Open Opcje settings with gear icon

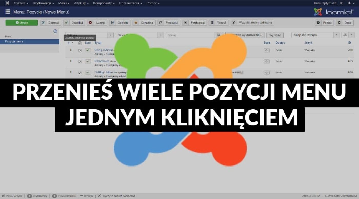[345, 23]
